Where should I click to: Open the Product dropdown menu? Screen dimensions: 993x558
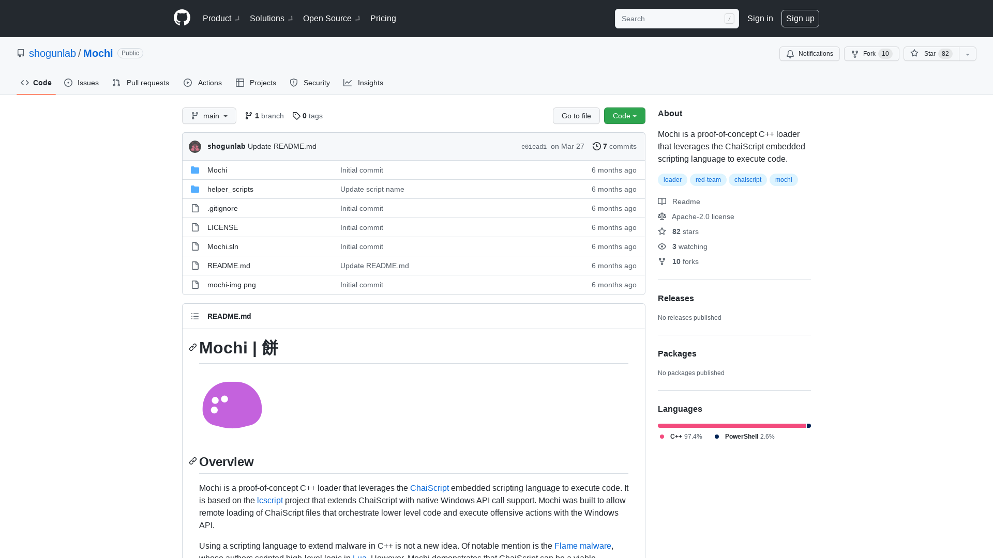click(x=221, y=18)
